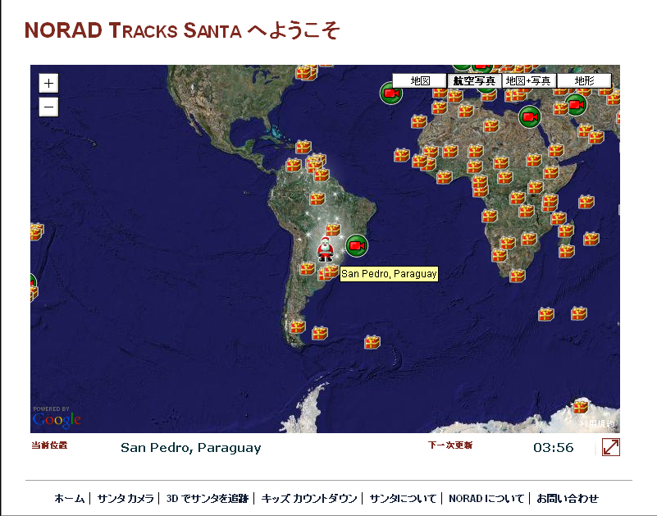The image size is (657, 516).
Task: Click the gift icon in the South Atlantic Ocean
Action: pos(372,342)
